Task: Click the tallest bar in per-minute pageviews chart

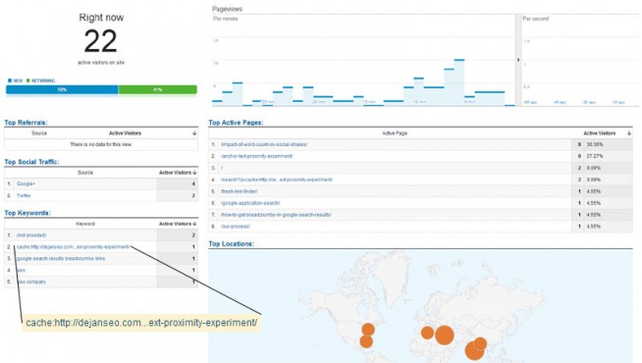Action: tap(459, 82)
